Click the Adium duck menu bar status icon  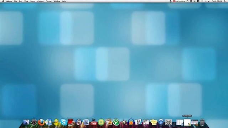(171, 1)
